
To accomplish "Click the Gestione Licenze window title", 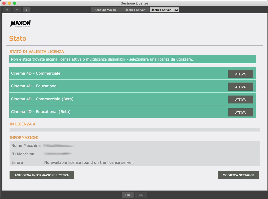I will (134, 3).
